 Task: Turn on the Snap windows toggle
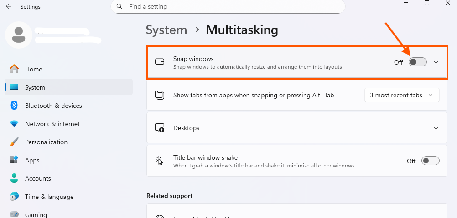coord(417,62)
